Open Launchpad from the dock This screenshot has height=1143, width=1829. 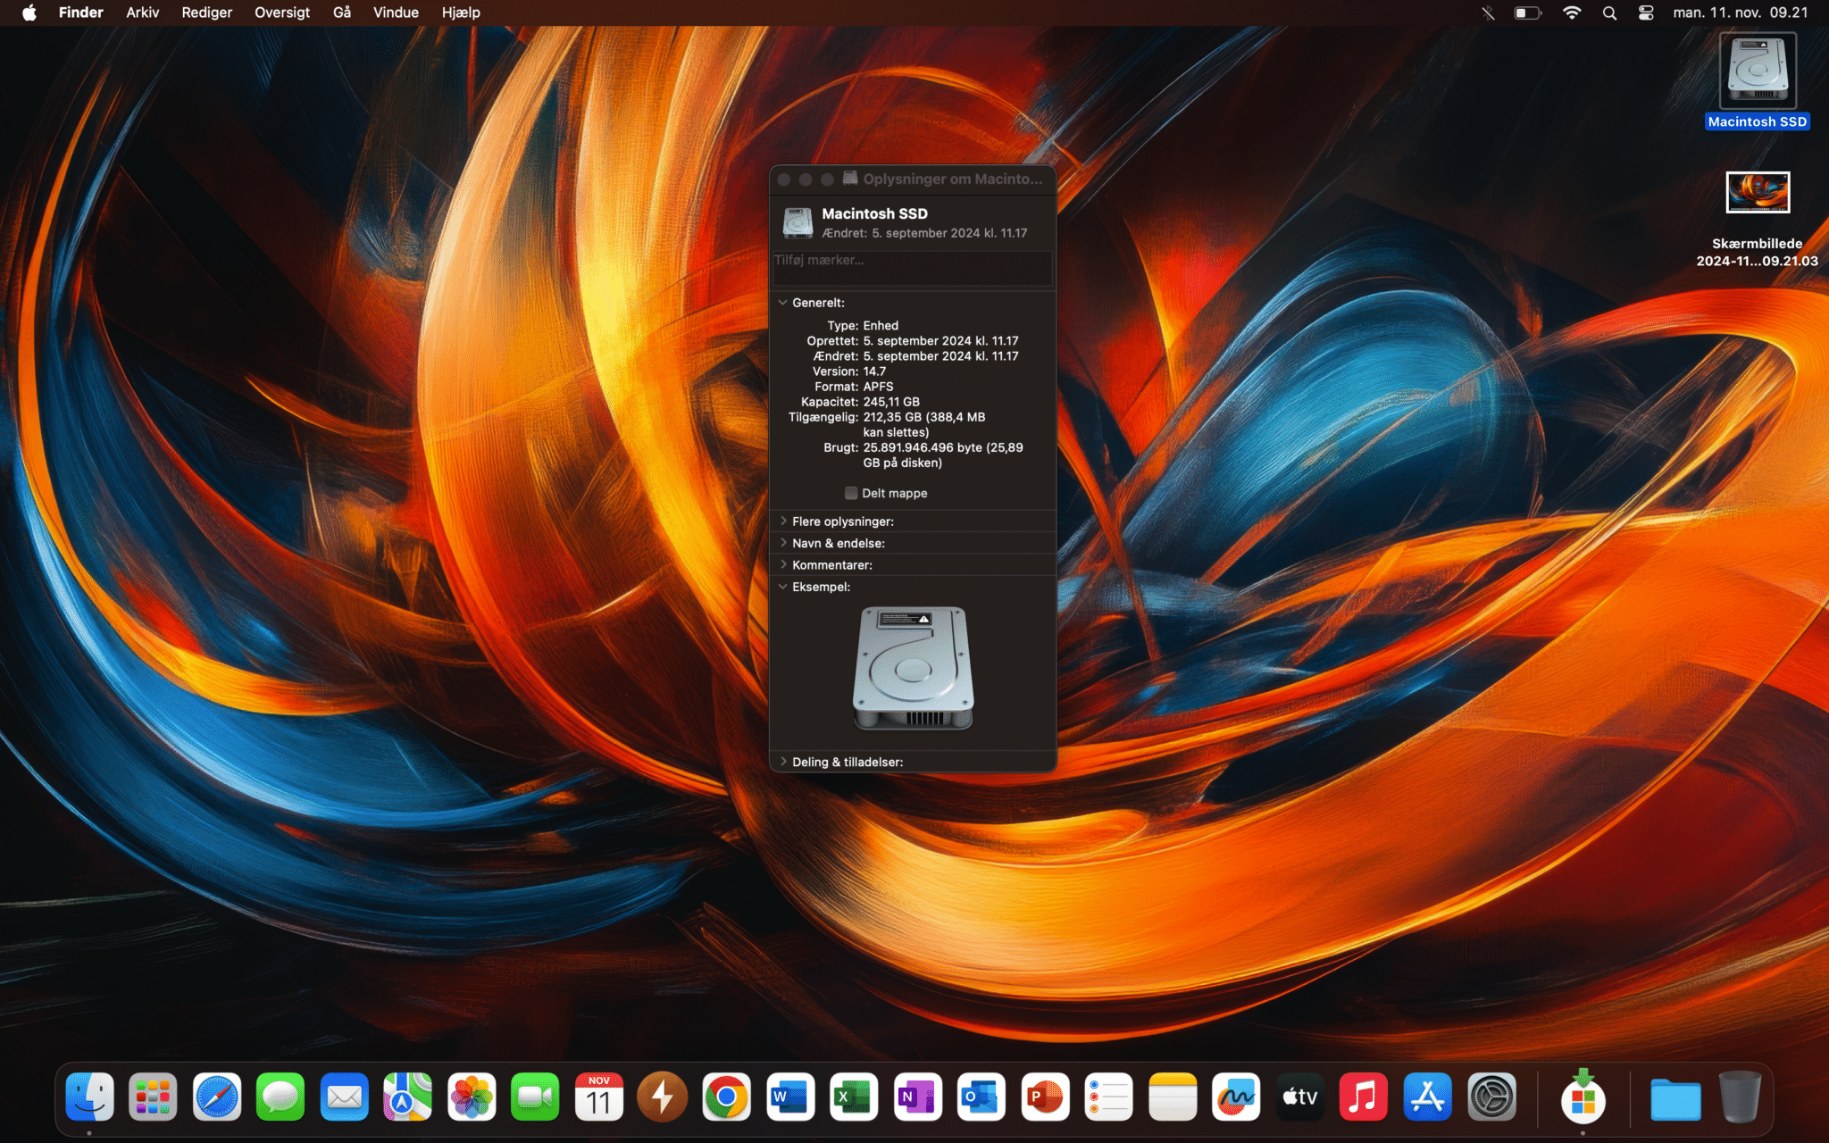pos(153,1097)
